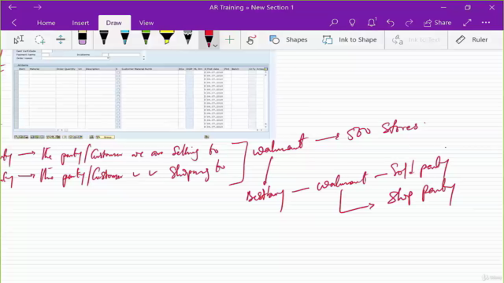The height and width of the screenshot is (283, 504).
Task: Select the yellow highlighter
Action: [x=167, y=38]
